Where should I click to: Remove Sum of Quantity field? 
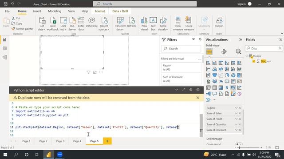pos(240,125)
